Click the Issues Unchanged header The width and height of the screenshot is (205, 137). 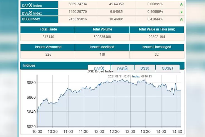[x=157, y=47]
